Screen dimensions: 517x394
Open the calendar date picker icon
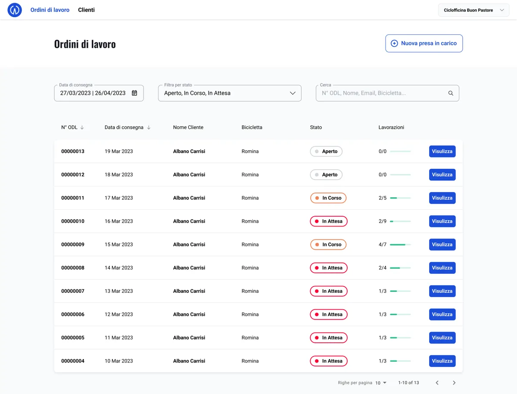pos(134,93)
